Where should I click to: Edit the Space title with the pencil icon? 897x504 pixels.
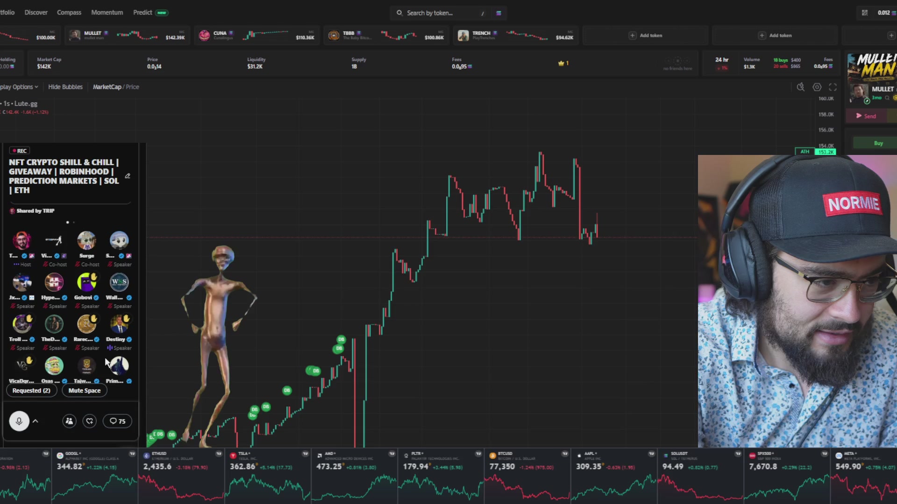coord(128,176)
